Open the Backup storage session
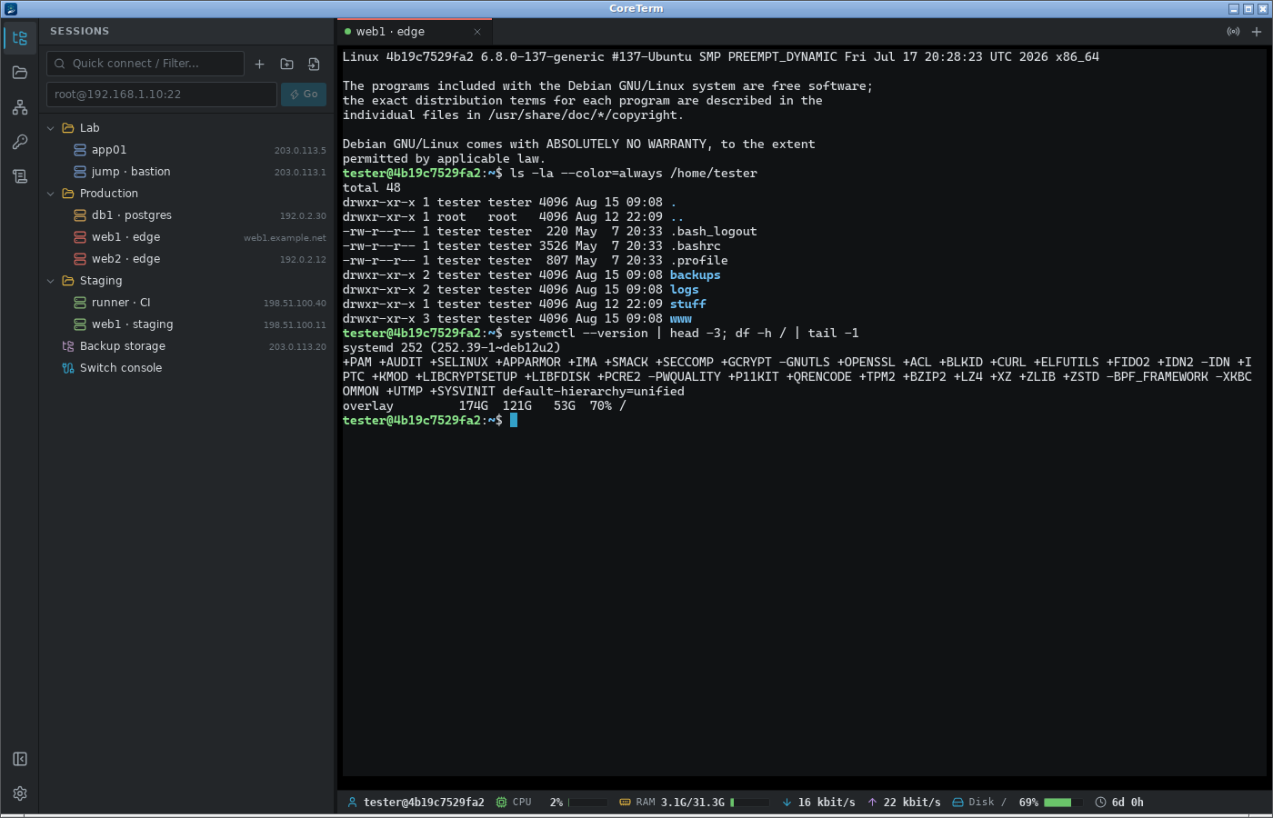Image resolution: width=1273 pixels, height=818 pixels. [186, 346]
